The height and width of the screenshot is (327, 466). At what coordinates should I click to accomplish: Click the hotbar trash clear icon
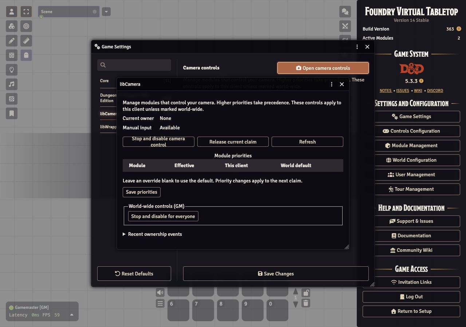point(306,303)
